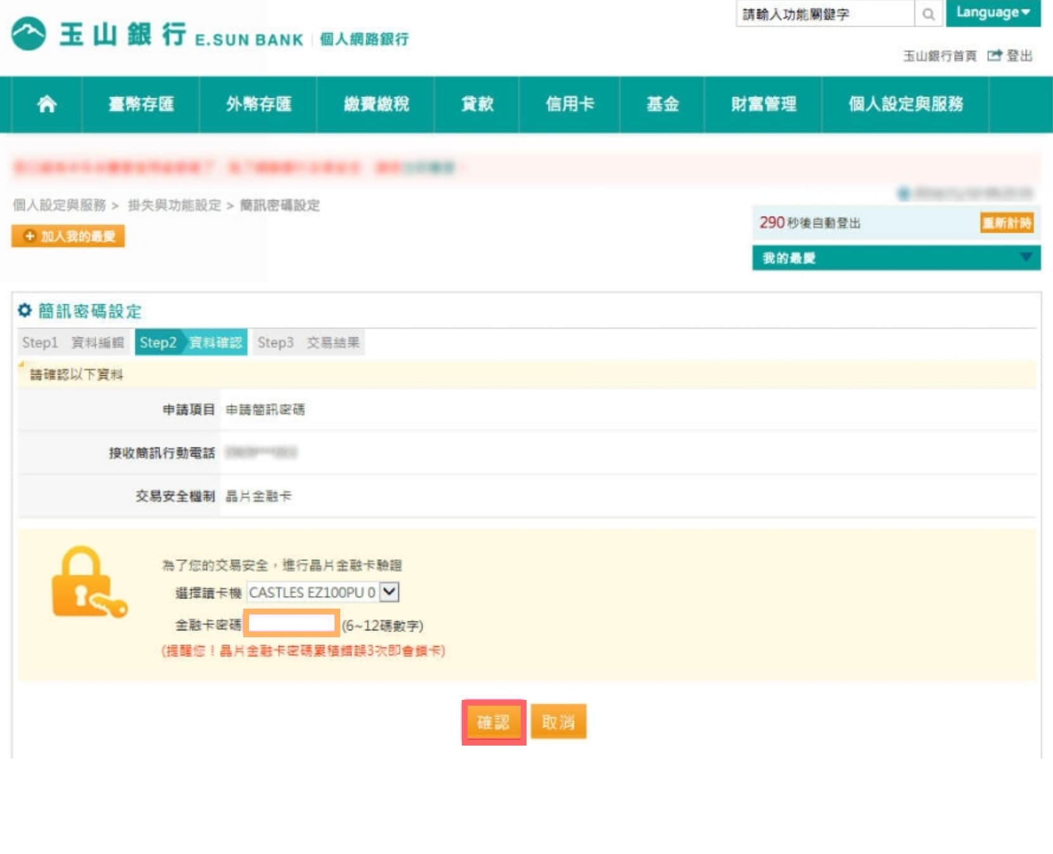The height and width of the screenshot is (854, 1053).
Task: Click 個人設定與服務 in the breadcrumb
Action: point(60,205)
